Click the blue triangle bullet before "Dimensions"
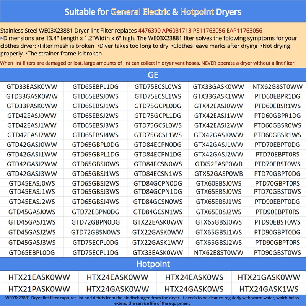 click(2, 38)
